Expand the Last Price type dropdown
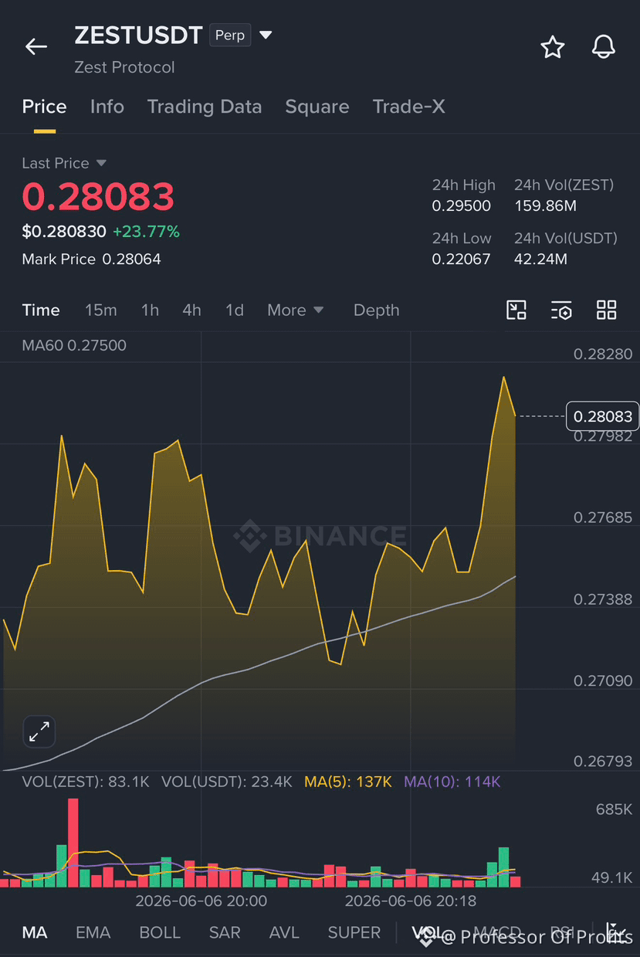 tap(101, 163)
